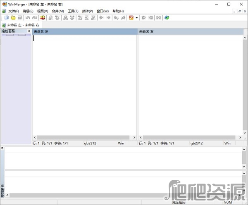Minimize the inner document window via MDI button
Image resolution: width=248 pixels, height=205 pixels.
(x=234, y=12)
